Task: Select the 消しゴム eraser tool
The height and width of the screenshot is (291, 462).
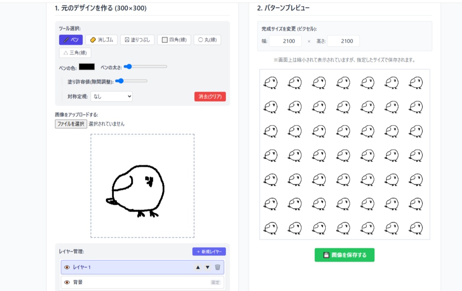Action: click(102, 40)
